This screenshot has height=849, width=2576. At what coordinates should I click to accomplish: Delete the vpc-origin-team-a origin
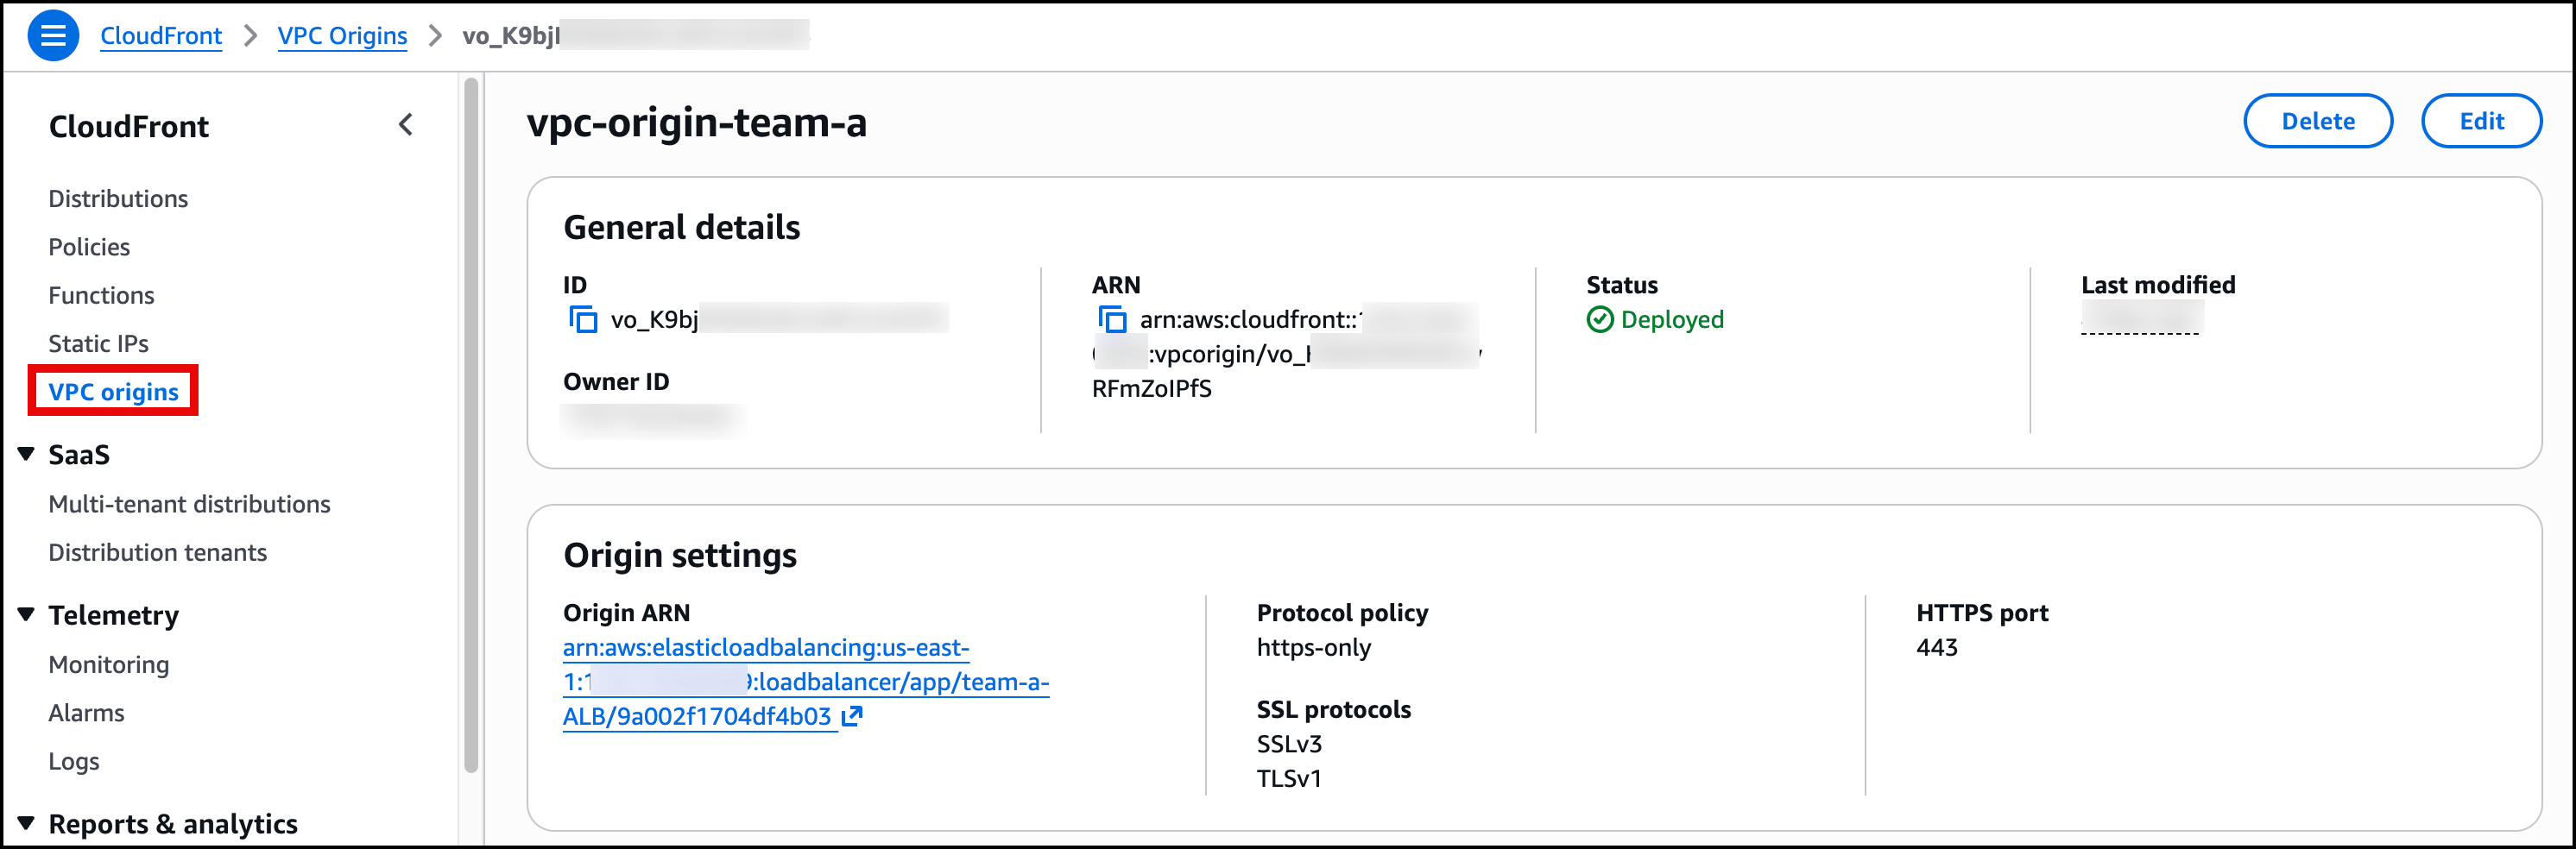pyautogui.click(x=2318, y=120)
